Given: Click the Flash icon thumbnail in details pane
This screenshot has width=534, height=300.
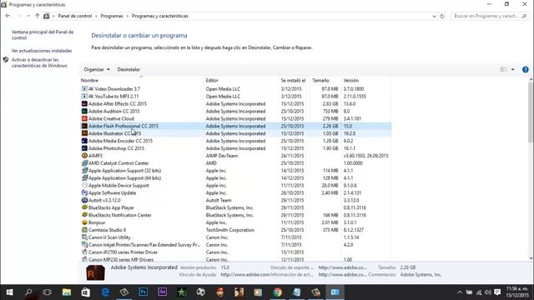Looking at the screenshot, I should [95, 272].
